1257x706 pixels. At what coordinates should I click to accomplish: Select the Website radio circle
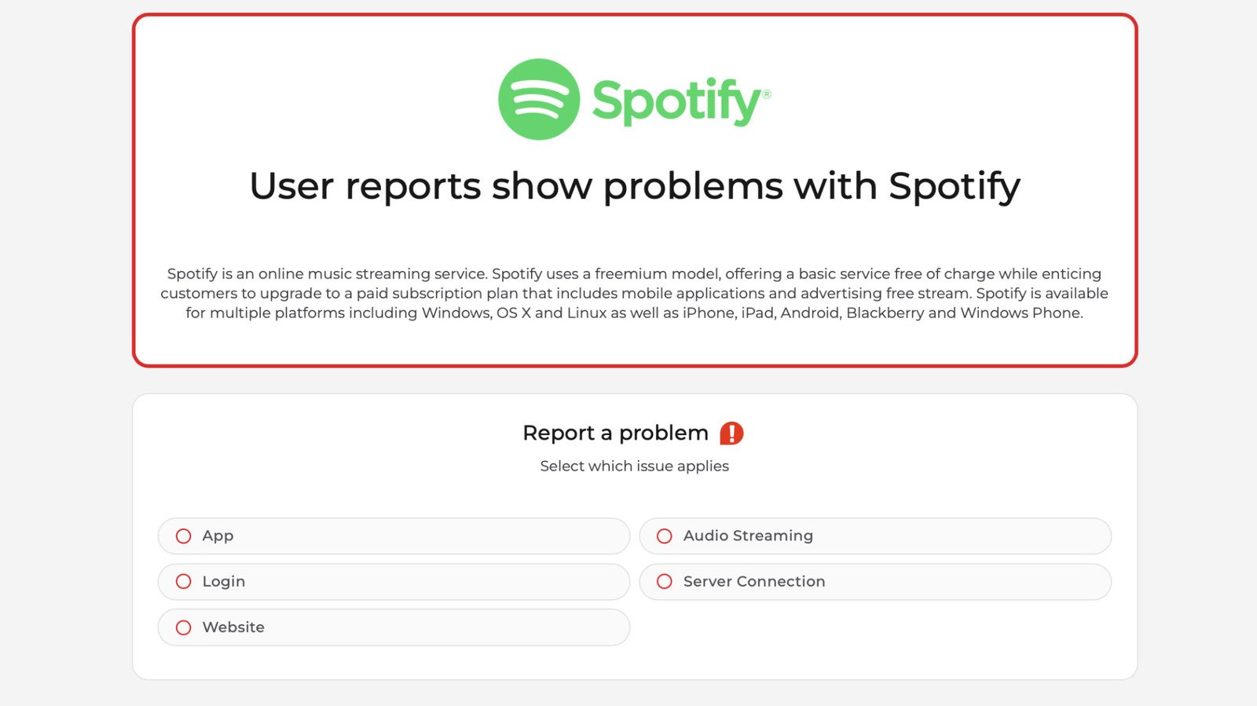click(x=184, y=627)
